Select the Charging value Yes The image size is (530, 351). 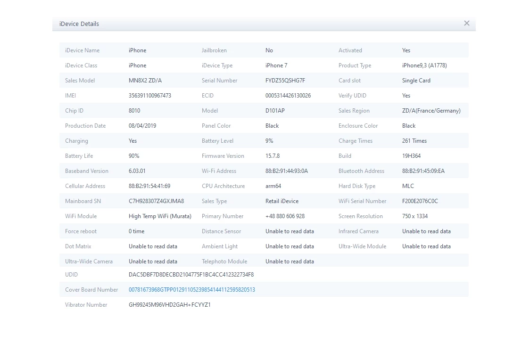pyautogui.click(x=132, y=141)
